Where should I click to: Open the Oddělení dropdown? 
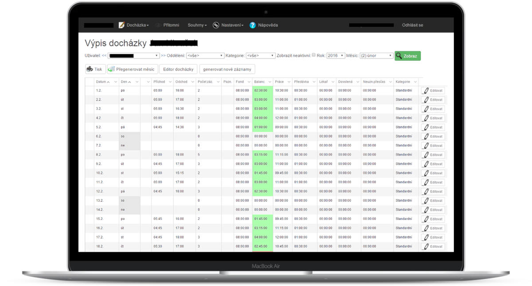click(x=205, y=55)
